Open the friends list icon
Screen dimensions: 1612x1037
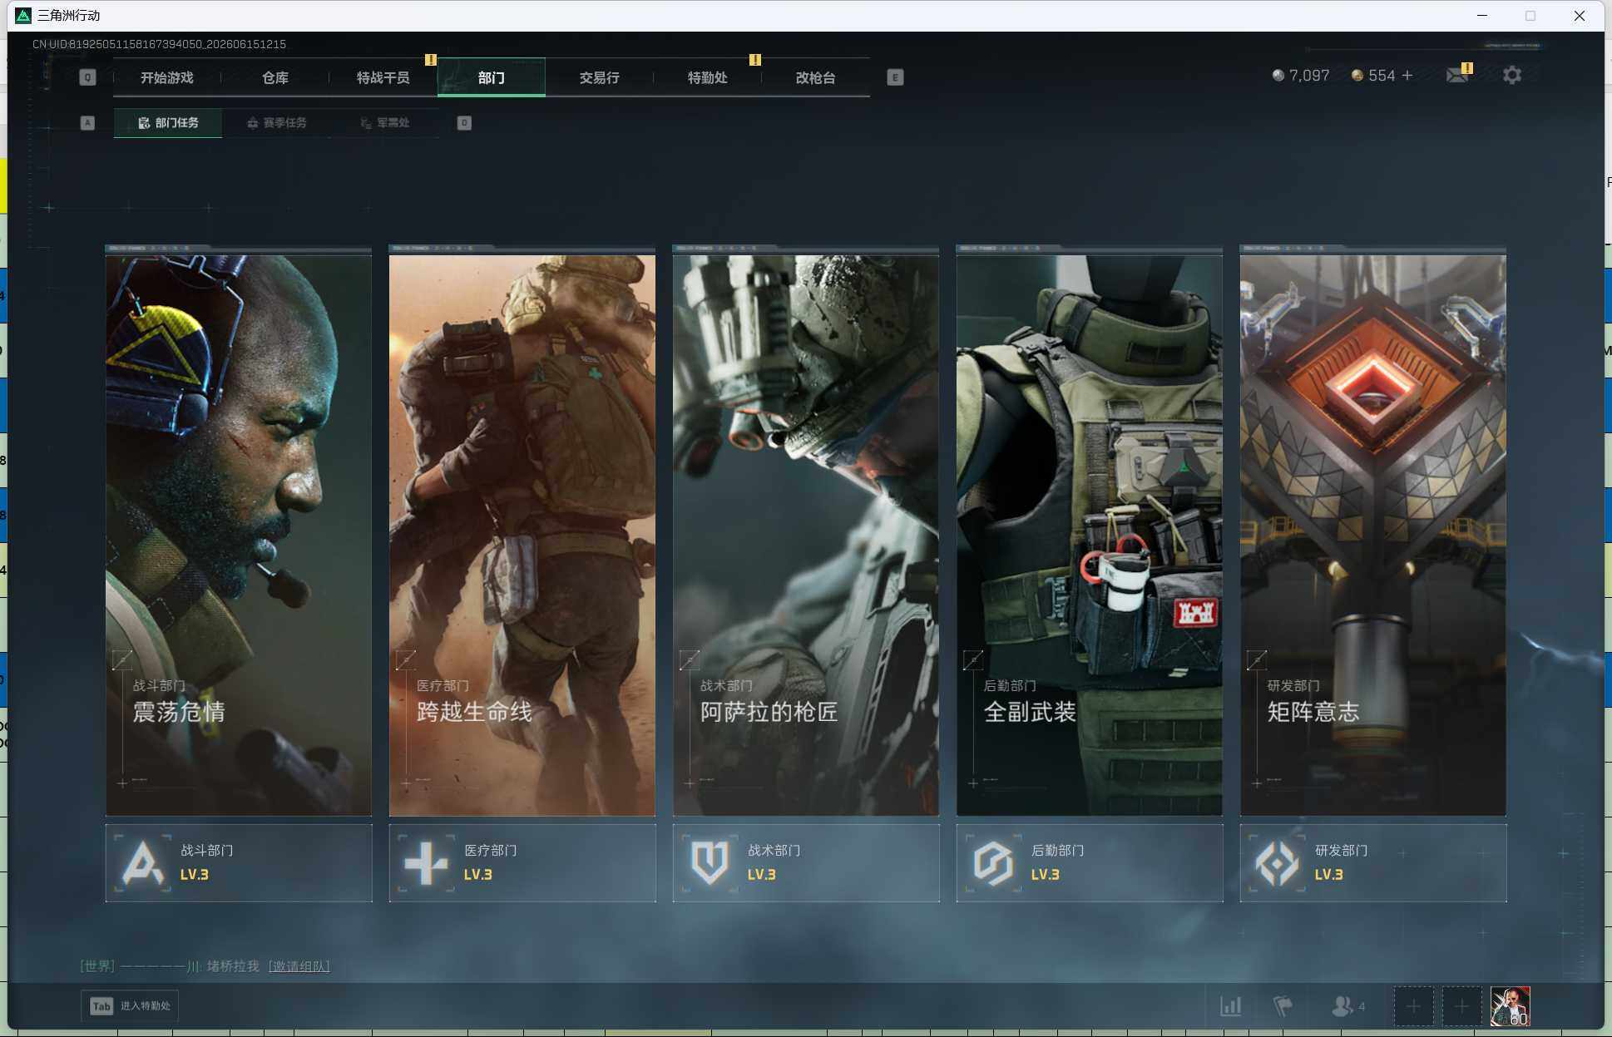click(1343, 1006)
